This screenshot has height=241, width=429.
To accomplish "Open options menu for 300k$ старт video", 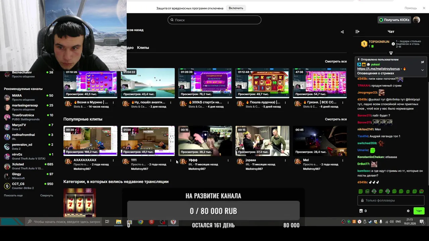I will click(228, 103).
